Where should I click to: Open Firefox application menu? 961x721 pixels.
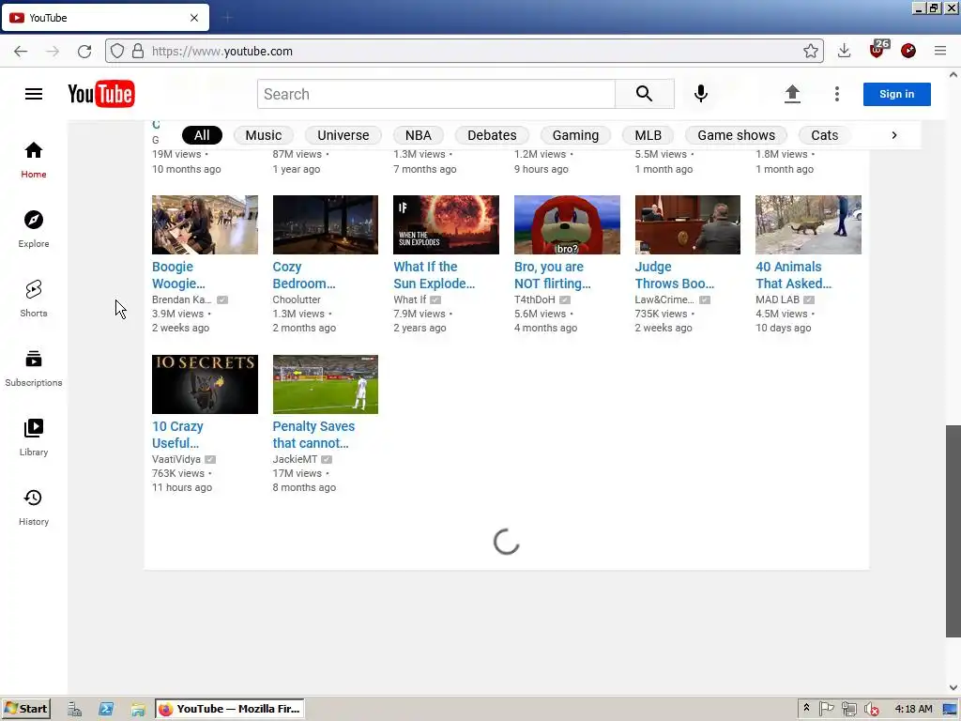click(x=940, y=51)
